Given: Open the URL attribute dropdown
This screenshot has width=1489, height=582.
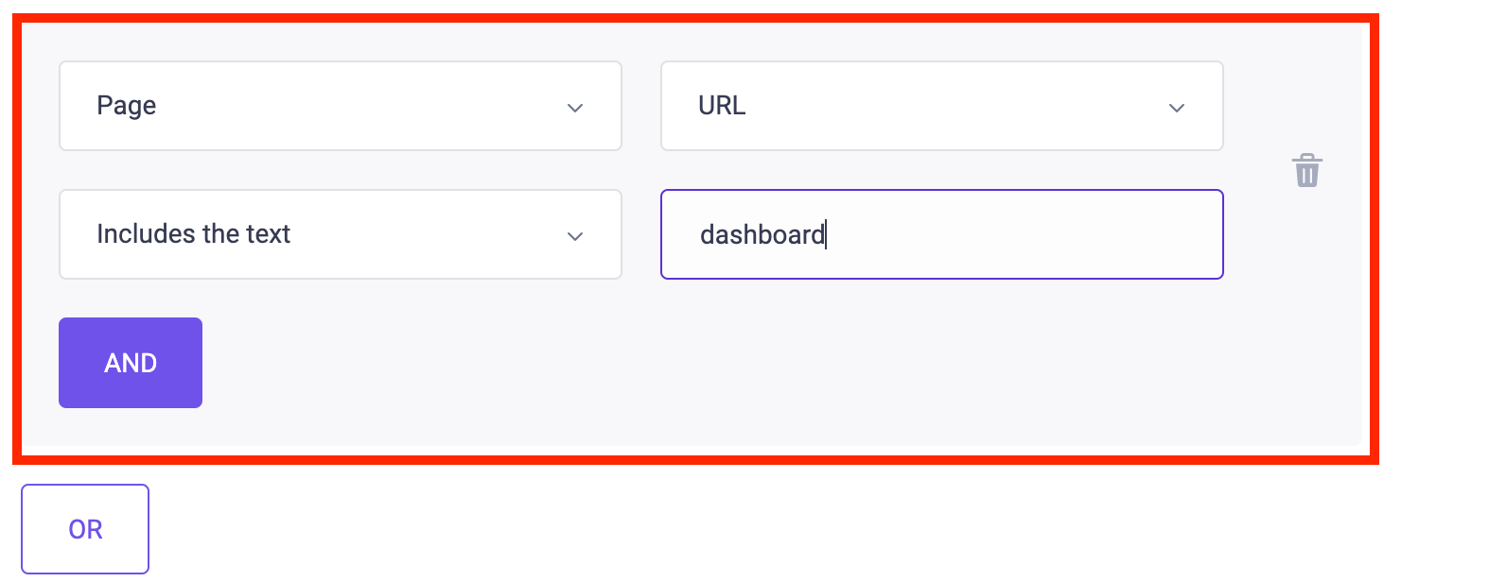Looking at the screenshot, I should [942, 106].
